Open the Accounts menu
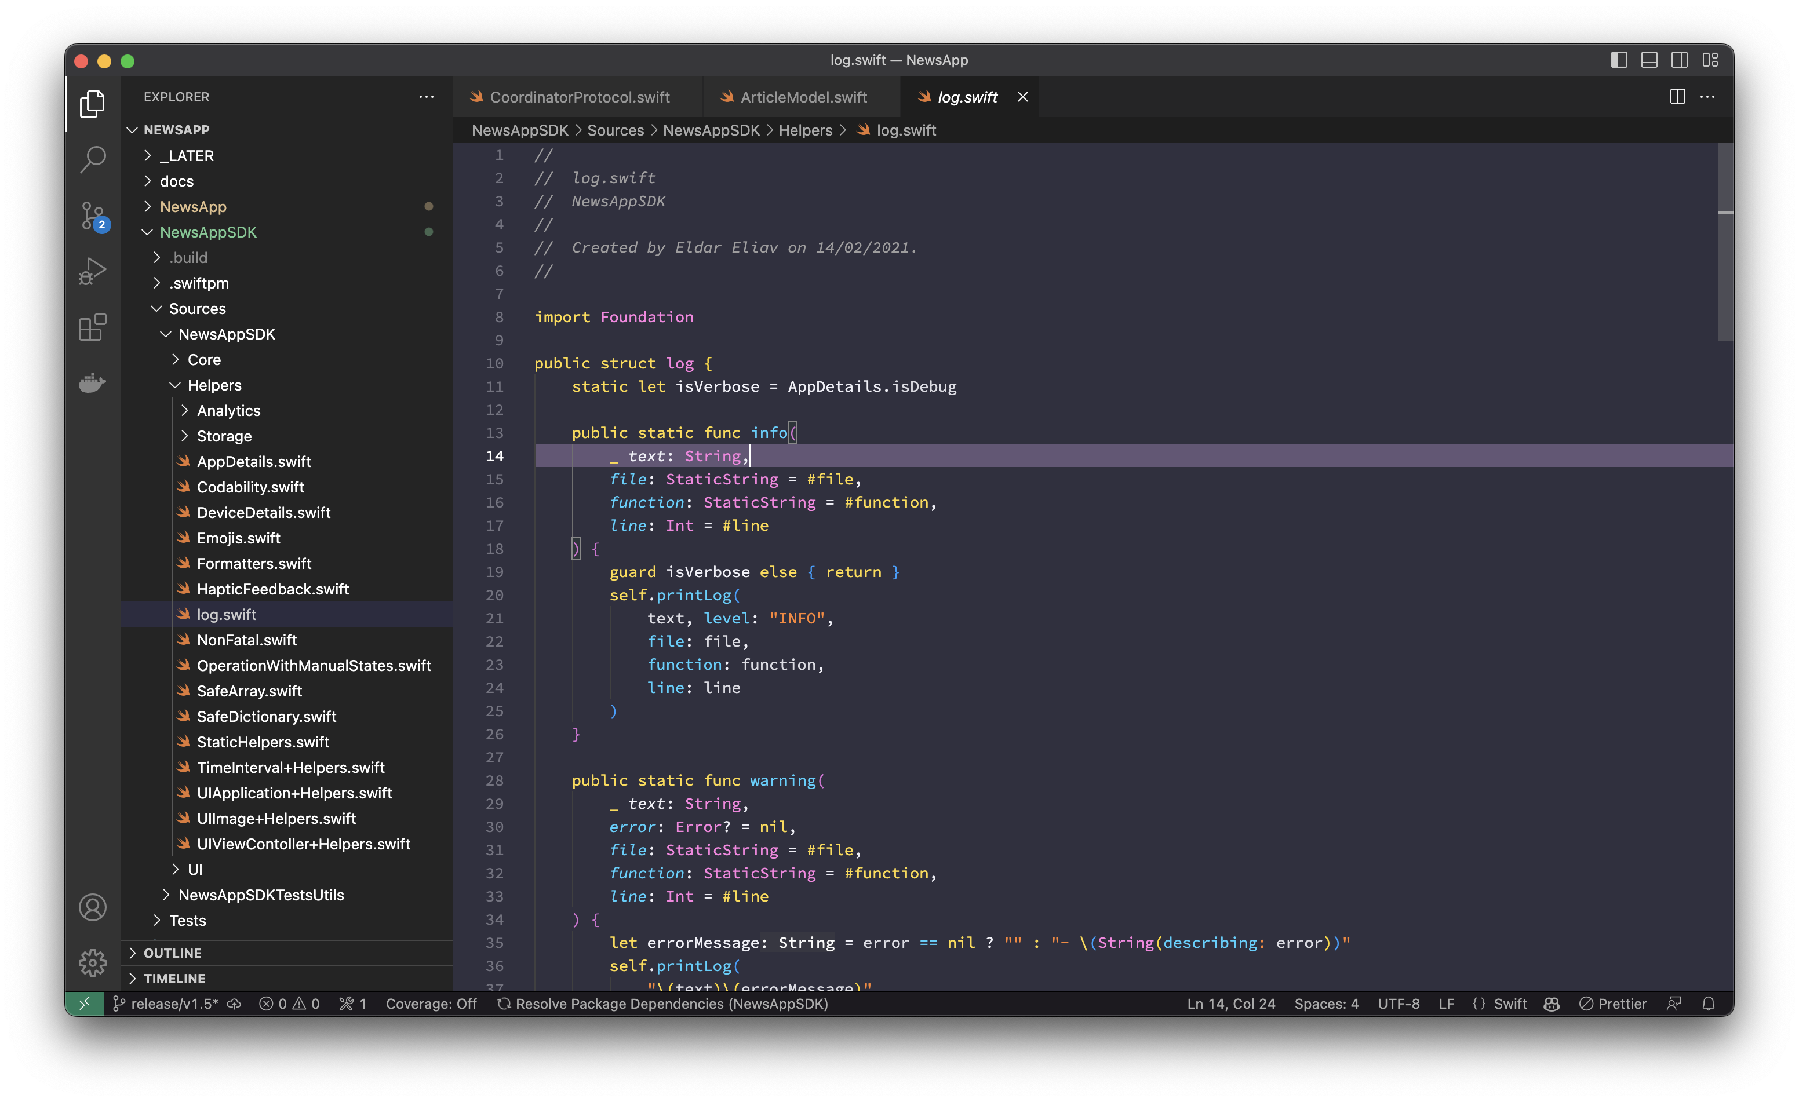 tap(93, 907)
